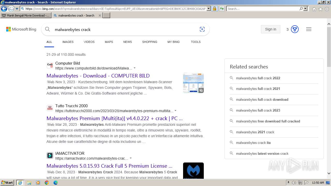
Task: Search malwarebytes full crack 2022
Action: pyautogui.click(x=258, y=78)
